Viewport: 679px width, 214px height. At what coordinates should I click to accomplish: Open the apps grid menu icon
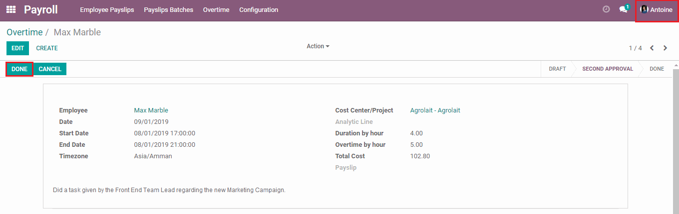11,9
